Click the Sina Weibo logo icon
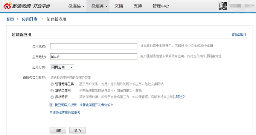The image size is (256, 135). (x=8, y=6)
